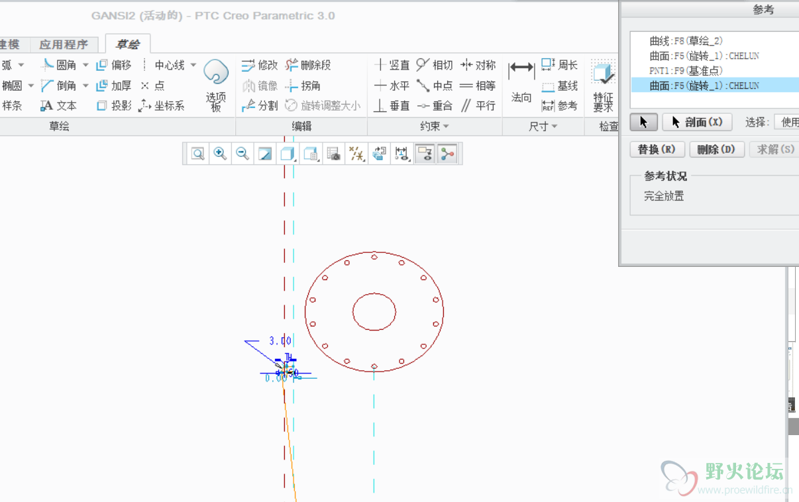Click the camera view manager toolbar icon

(334, 154)
